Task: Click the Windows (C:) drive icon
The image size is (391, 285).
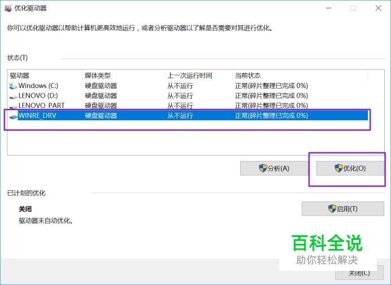Action: 13,86
